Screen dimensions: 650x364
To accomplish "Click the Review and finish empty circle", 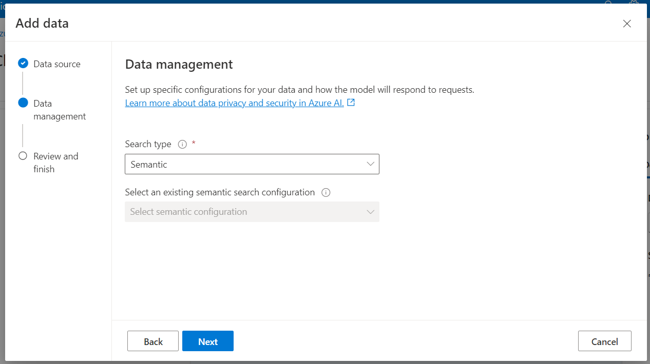I will coord(23,156).
